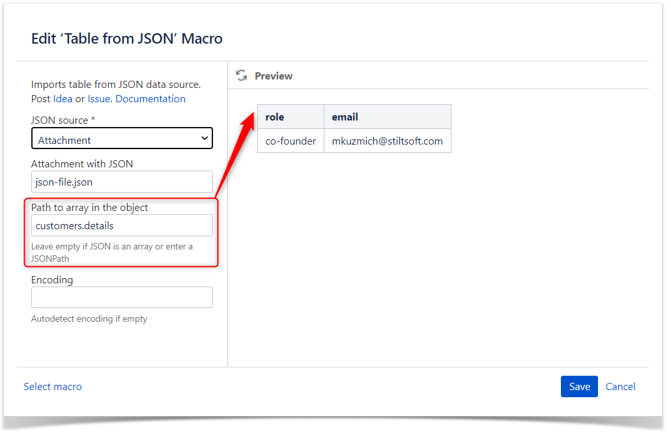The width and height of the screenshot is (671, 435).
Task: Save the Table from JSON macro settings
Action: point(579,386)
